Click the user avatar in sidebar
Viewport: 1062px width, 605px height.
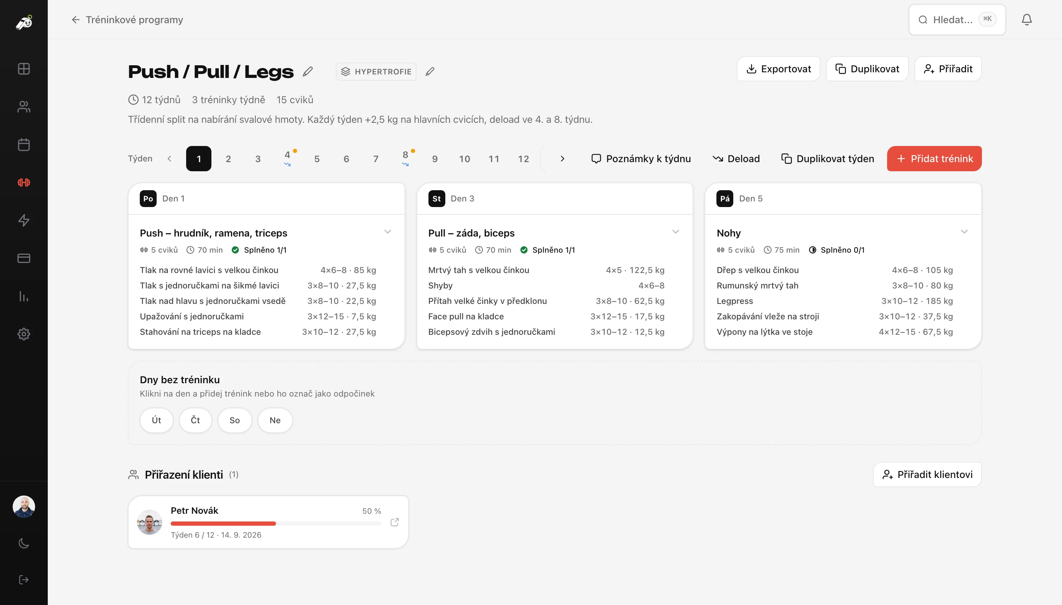tap(24, 506)
